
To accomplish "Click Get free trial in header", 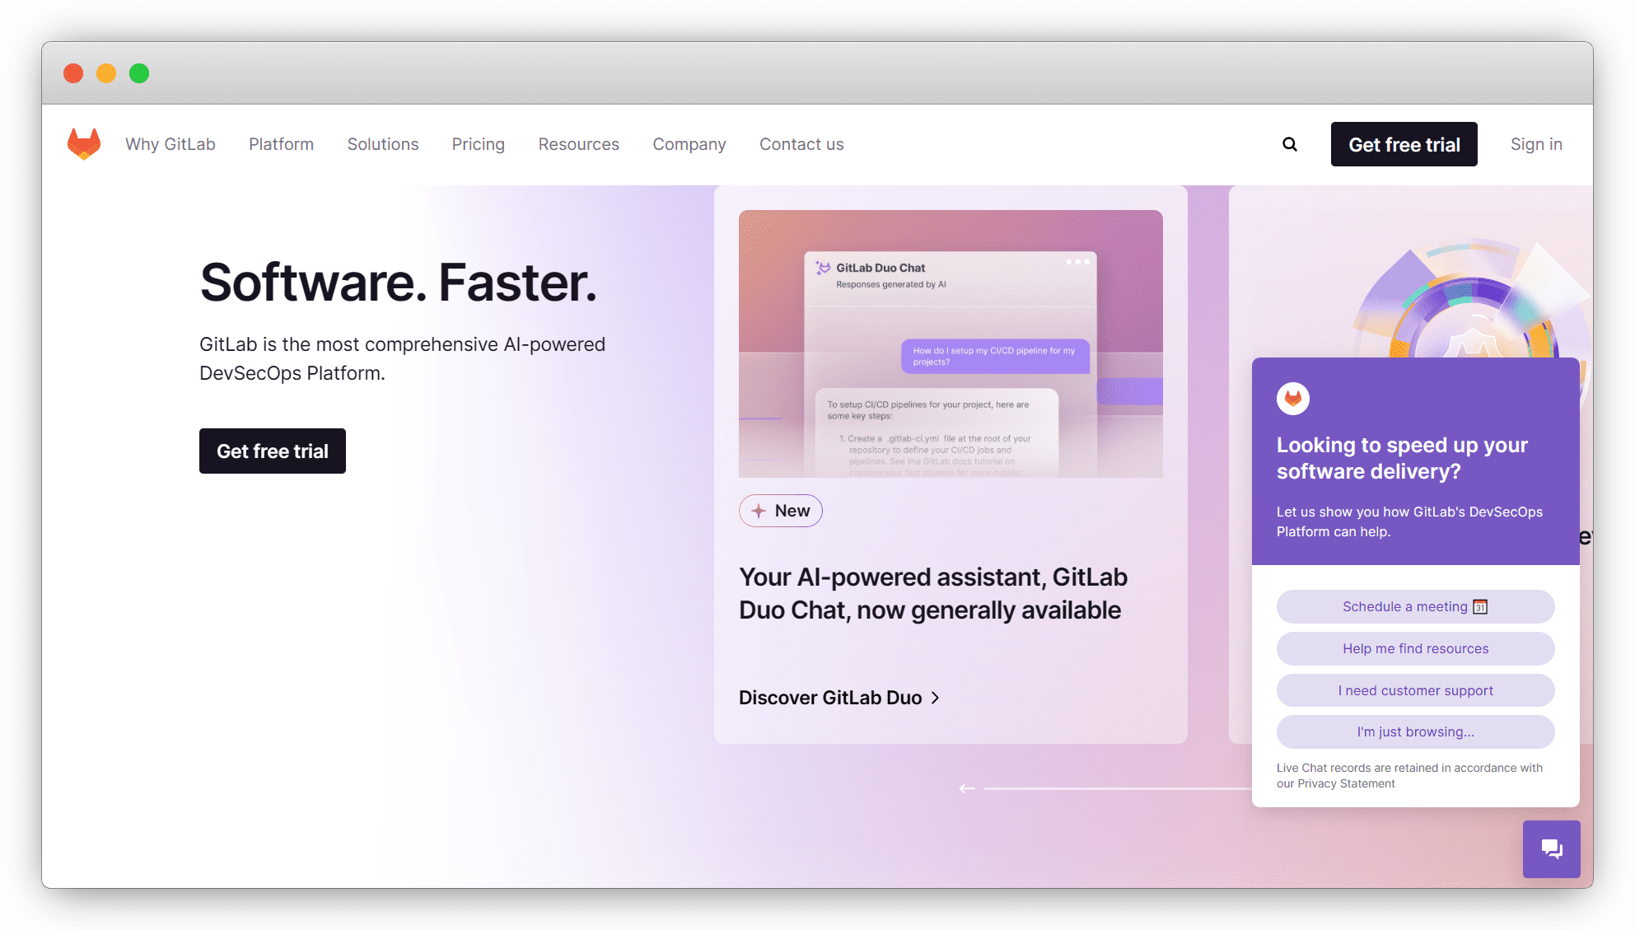I will pyautogui.click(x=1404, y=144).
